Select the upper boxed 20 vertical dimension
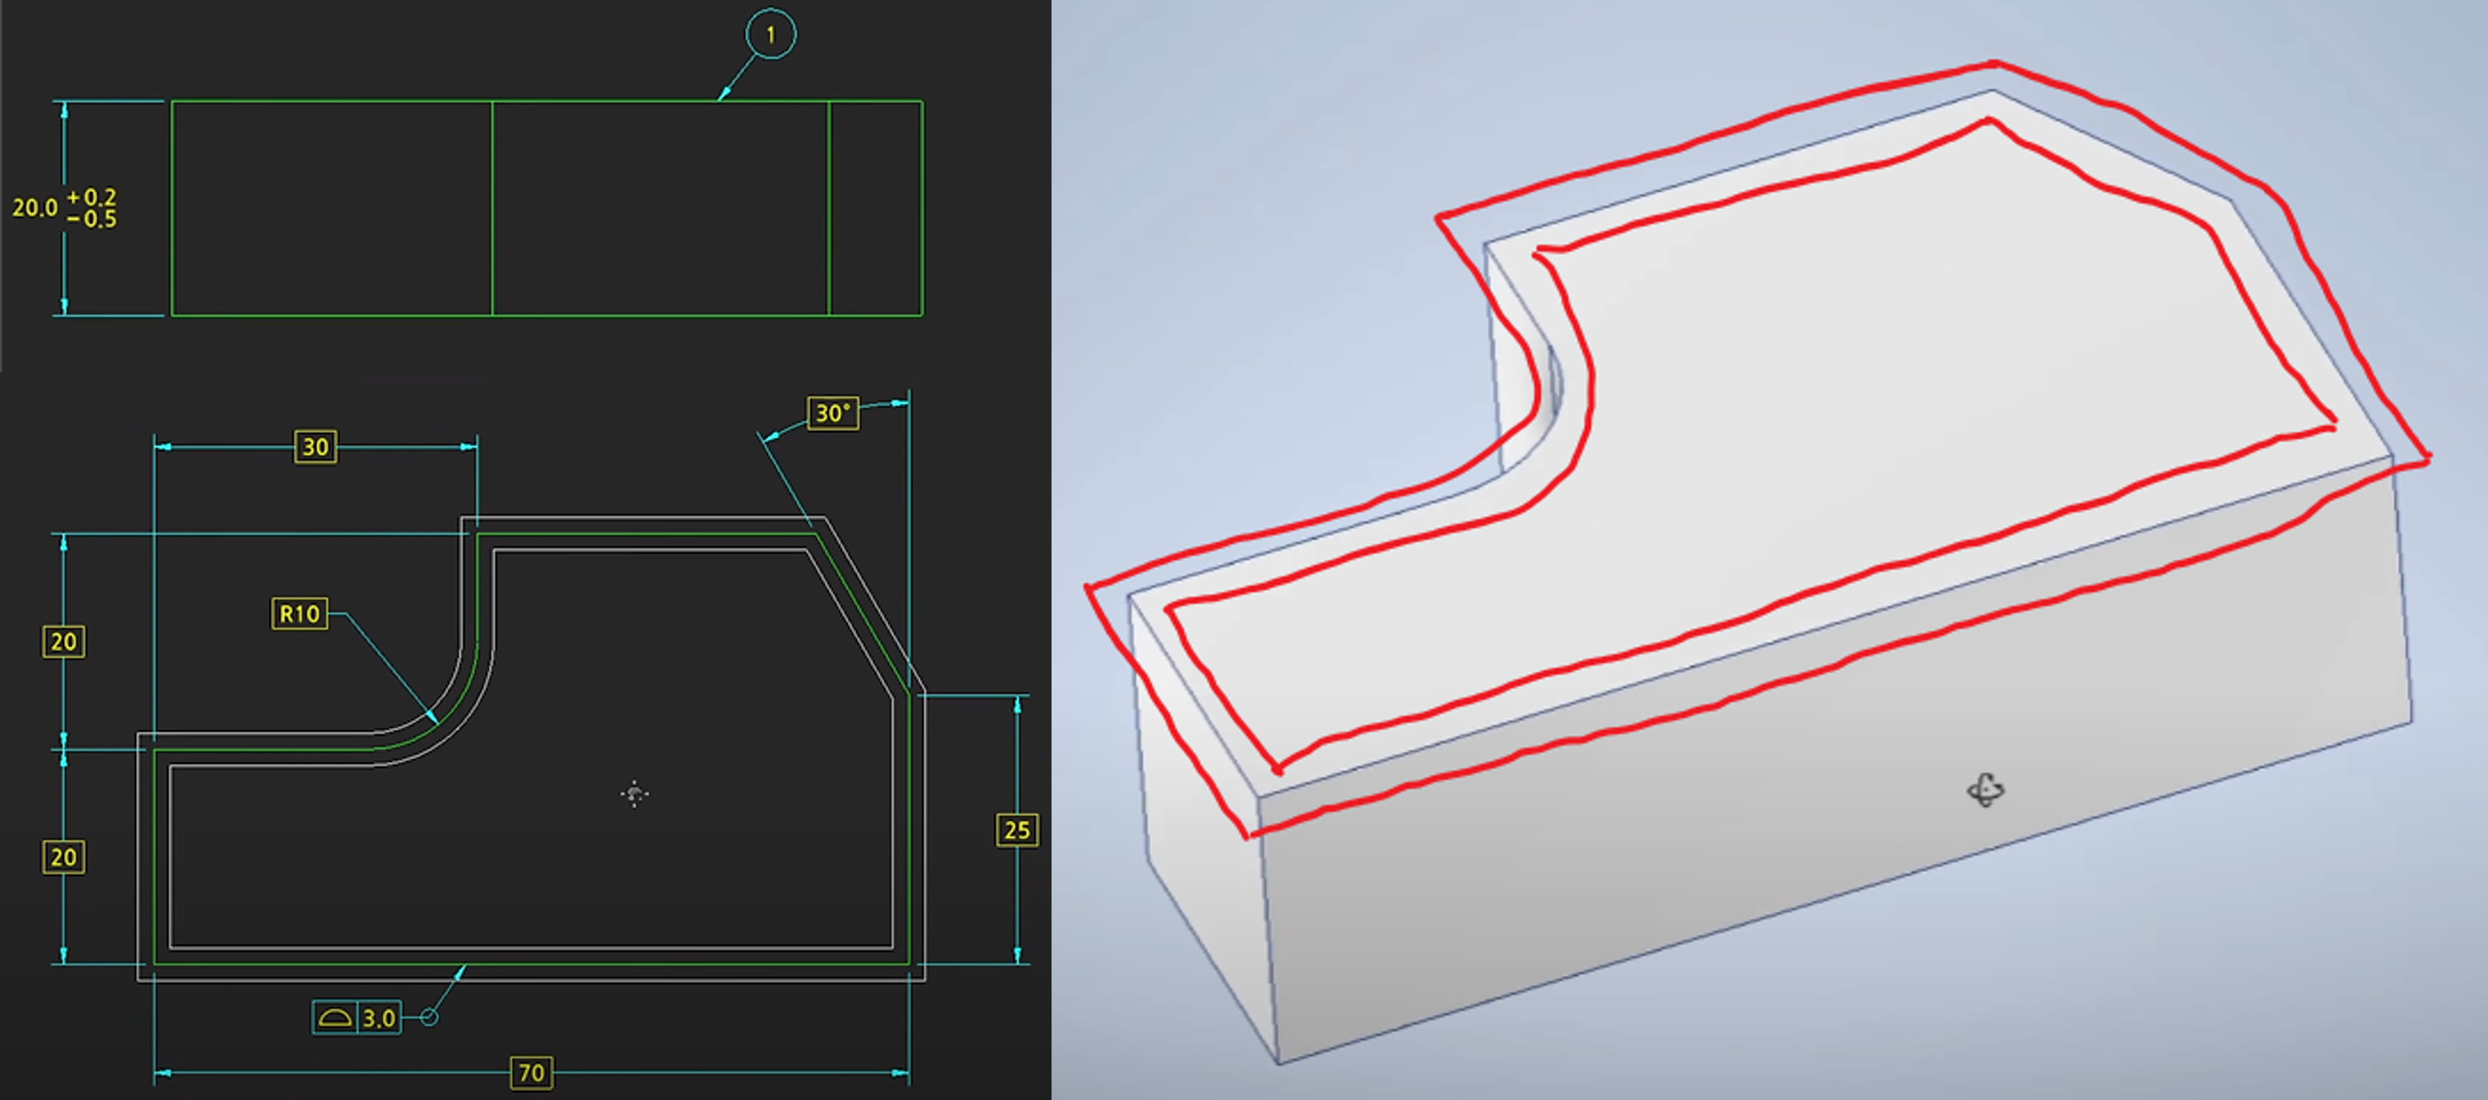 pyautogui.click(x=64, y=641)
